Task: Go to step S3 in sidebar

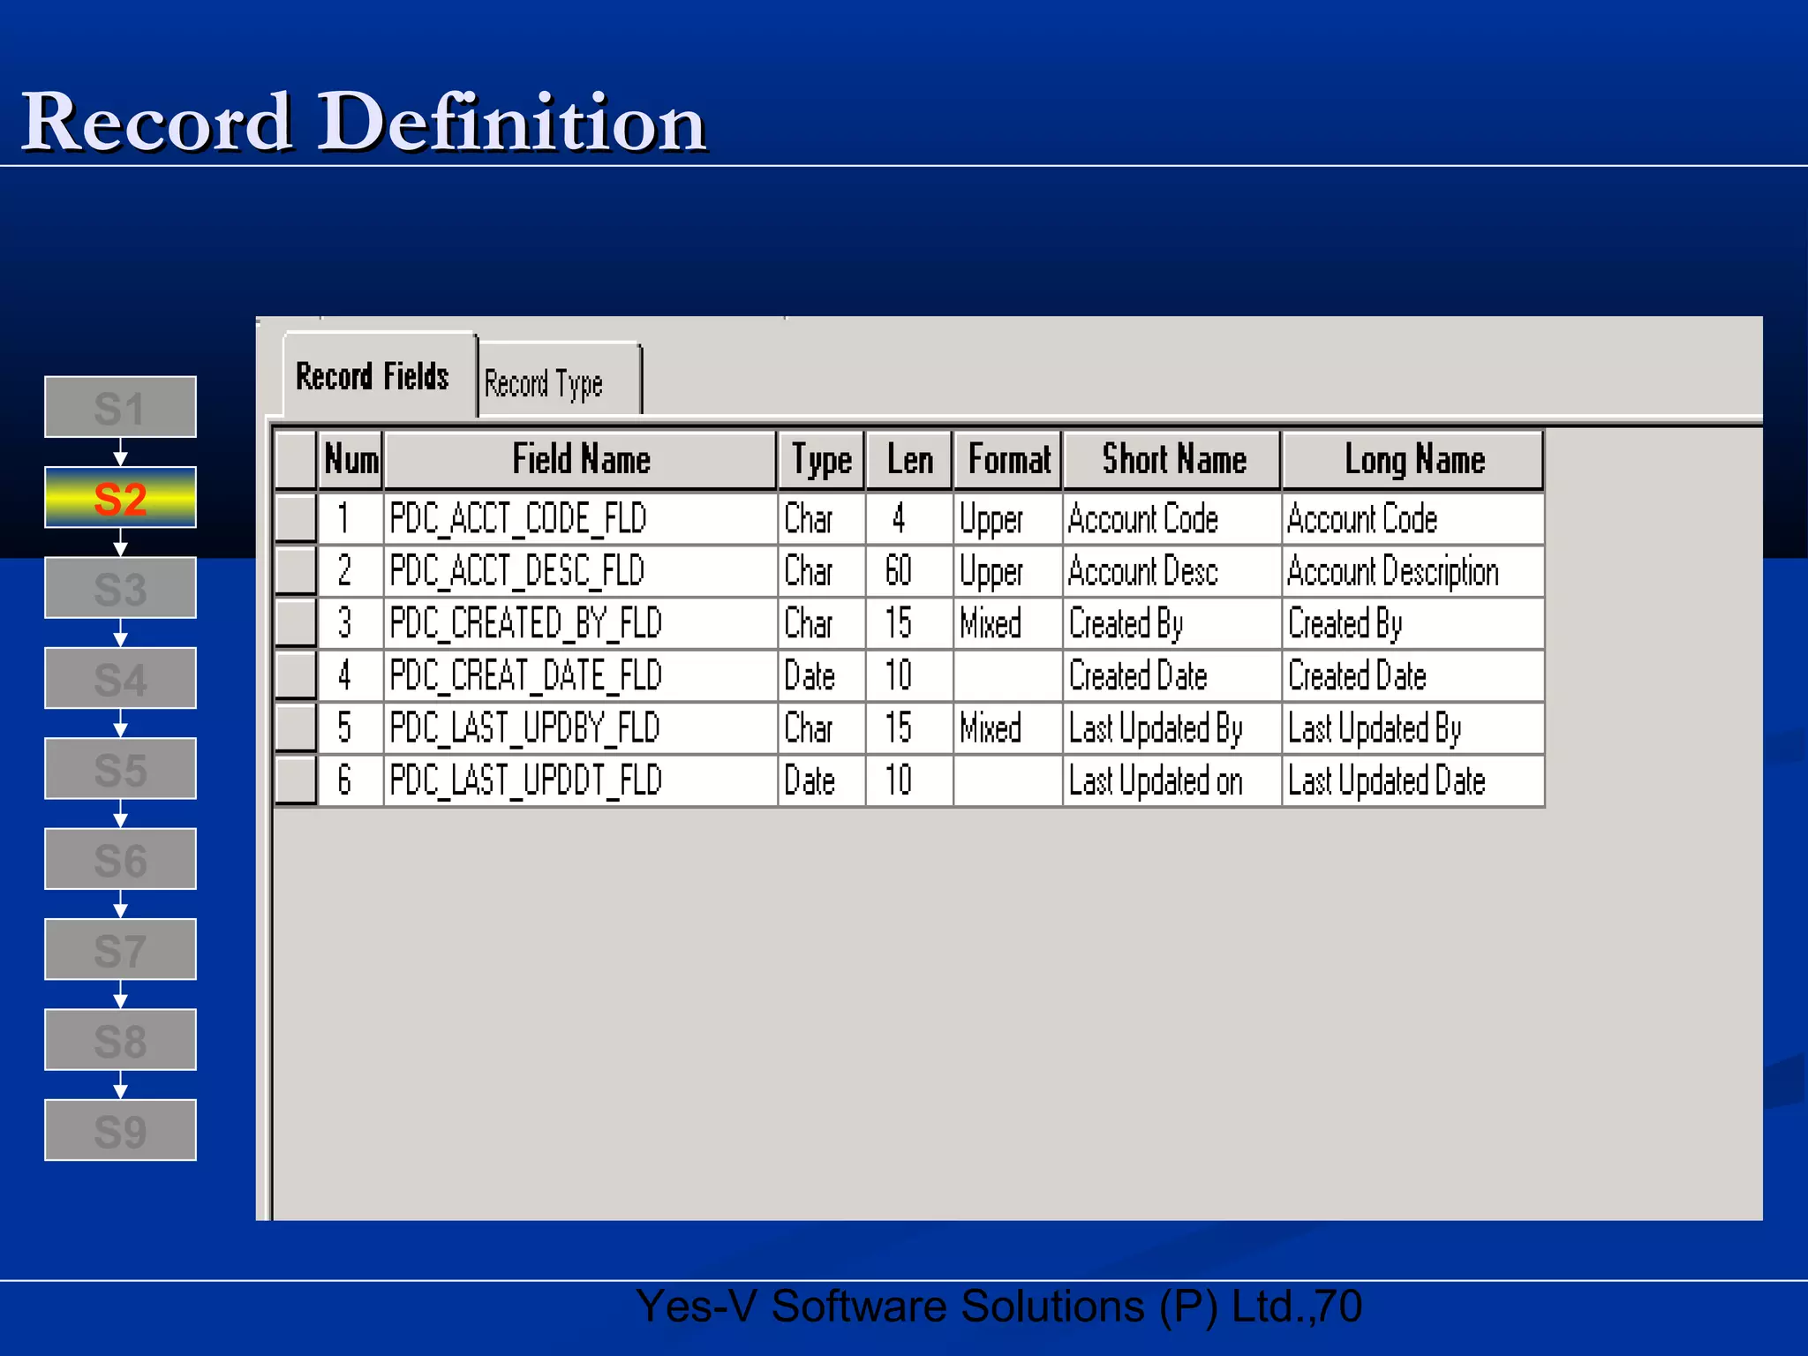Action: tap(121, 588)
